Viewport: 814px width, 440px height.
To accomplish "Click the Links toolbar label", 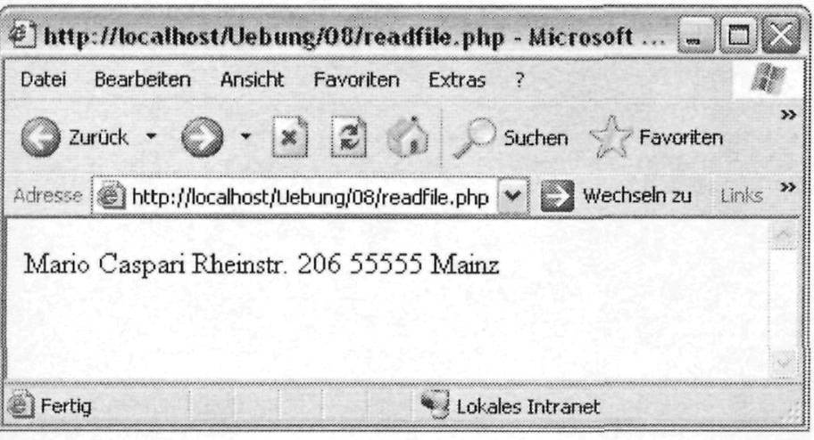I will tap(742, 196).
